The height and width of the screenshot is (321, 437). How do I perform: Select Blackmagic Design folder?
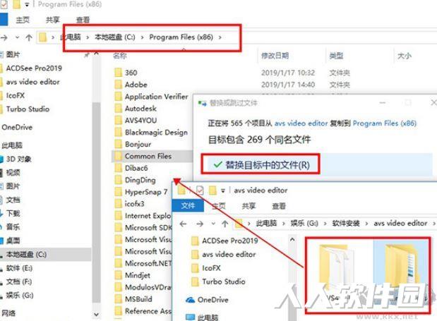pyautogui.click(x=151, y=132)
